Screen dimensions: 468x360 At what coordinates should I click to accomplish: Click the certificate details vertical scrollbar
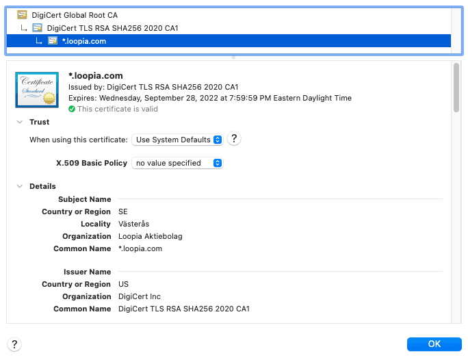point(456,88)
